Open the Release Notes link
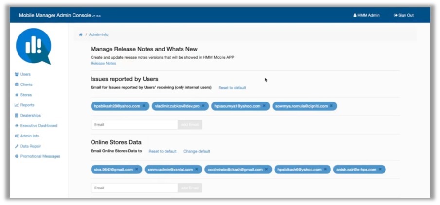Image resolution: width=440 pixels, height=205 pixels. point(103,63)
